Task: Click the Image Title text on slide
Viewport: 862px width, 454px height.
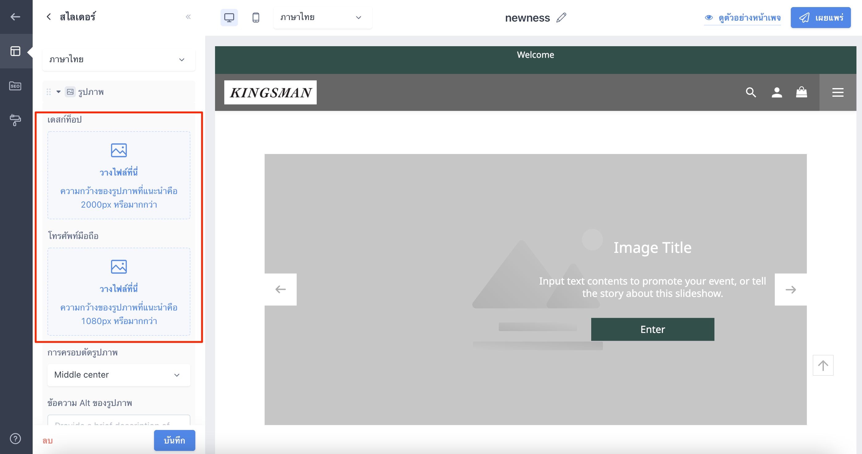Action: pyautogui.click(x=653, y=248)
